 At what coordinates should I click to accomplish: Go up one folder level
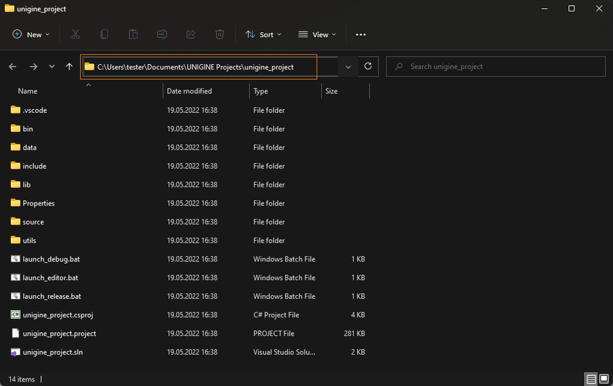(x=69, y=66)
